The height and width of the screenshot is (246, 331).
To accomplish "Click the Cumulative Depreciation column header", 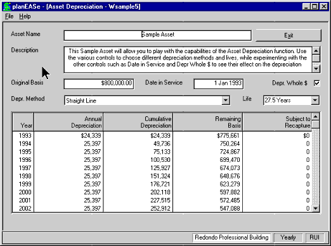I will tap(138, 122).
